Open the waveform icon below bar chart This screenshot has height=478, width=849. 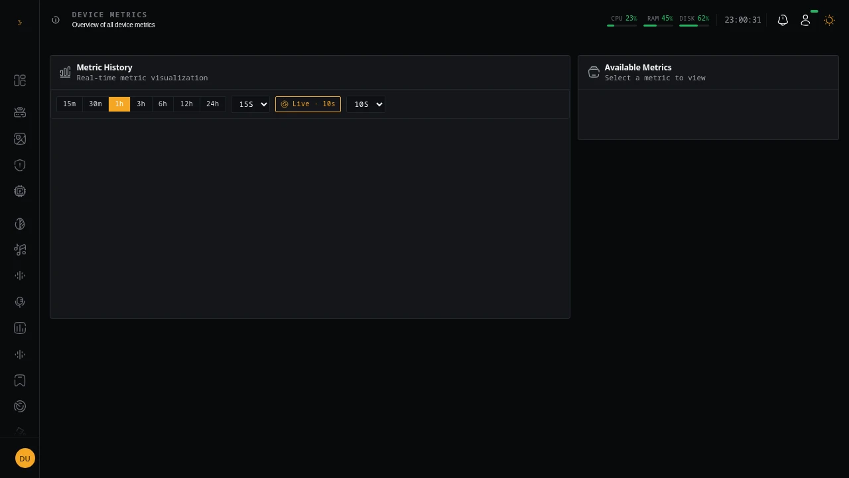[20, 355]
